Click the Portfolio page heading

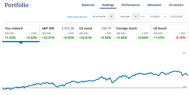point(17,5)
